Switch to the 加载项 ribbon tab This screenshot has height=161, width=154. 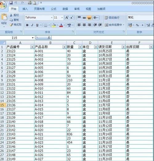[x=101, y=9]
